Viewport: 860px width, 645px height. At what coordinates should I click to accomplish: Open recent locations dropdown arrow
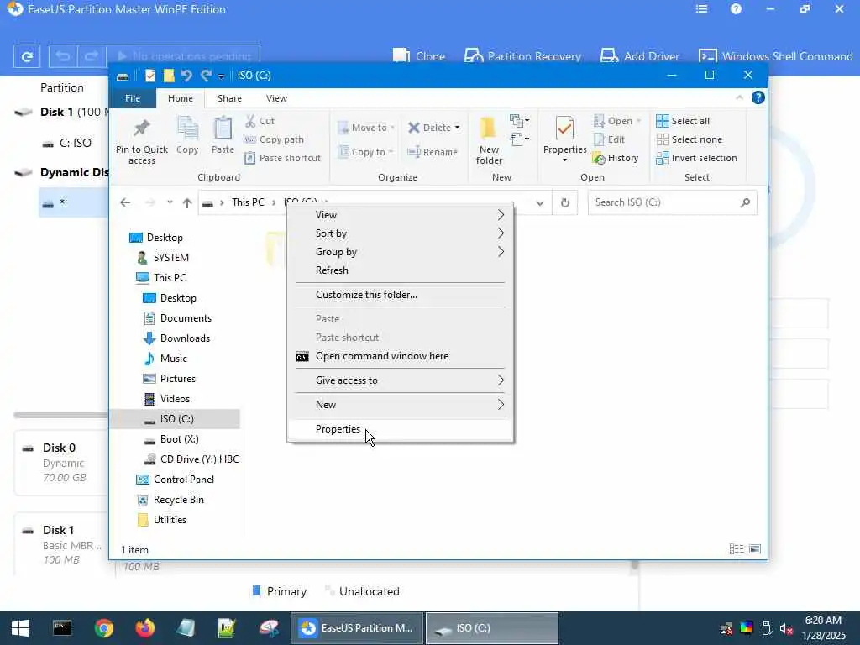(170, 202)
